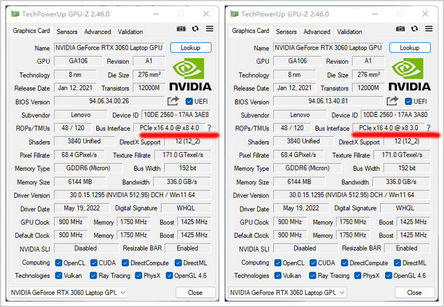Click the camera screenshot icon in left window
Screen dimensions: 444x307
coord(181,29)
